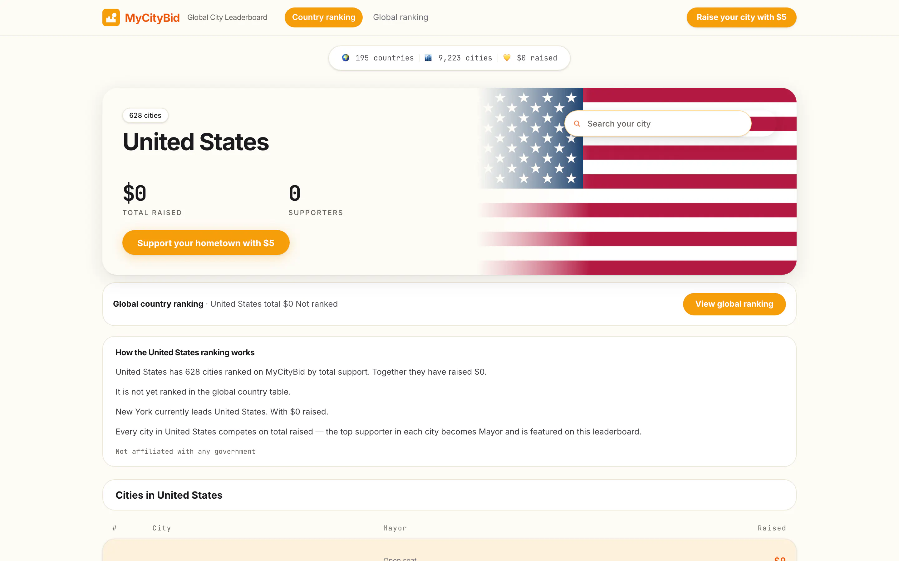
Task: Click the Global country ranking label
Action: (158, 304)
